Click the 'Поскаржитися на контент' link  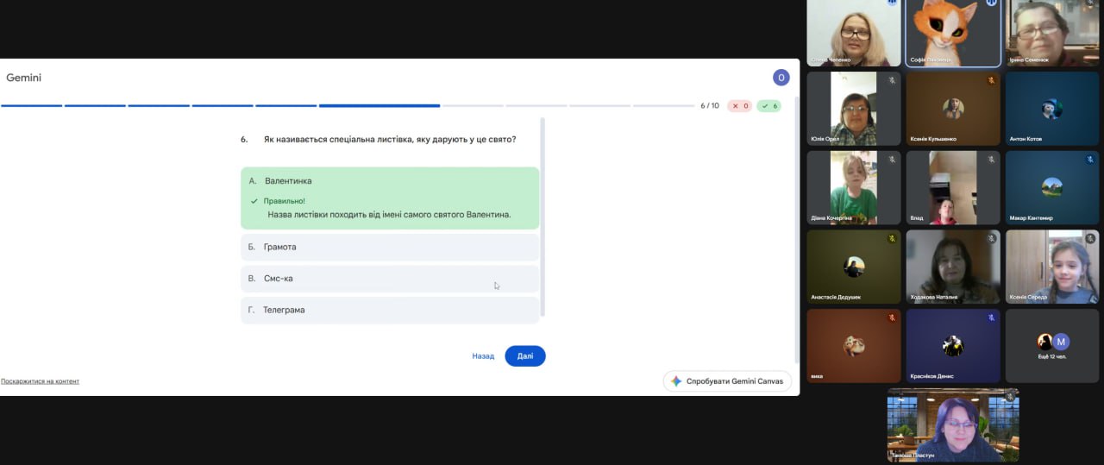[x=41, y=381]
